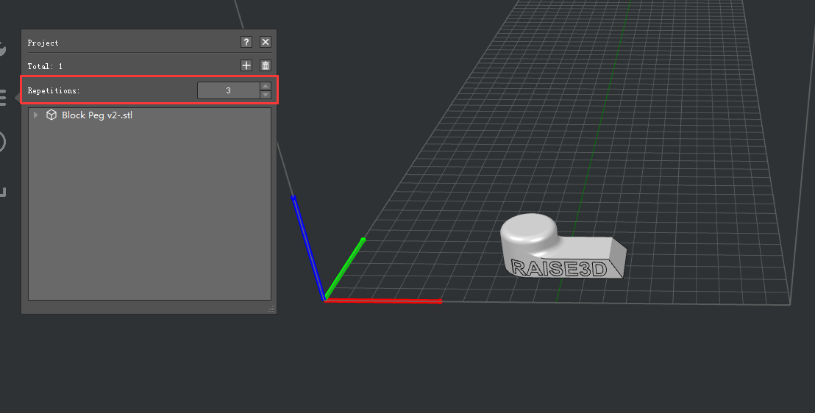Open the Project panel help button
Screen dimensions: 815x413
tap(246, 42)
